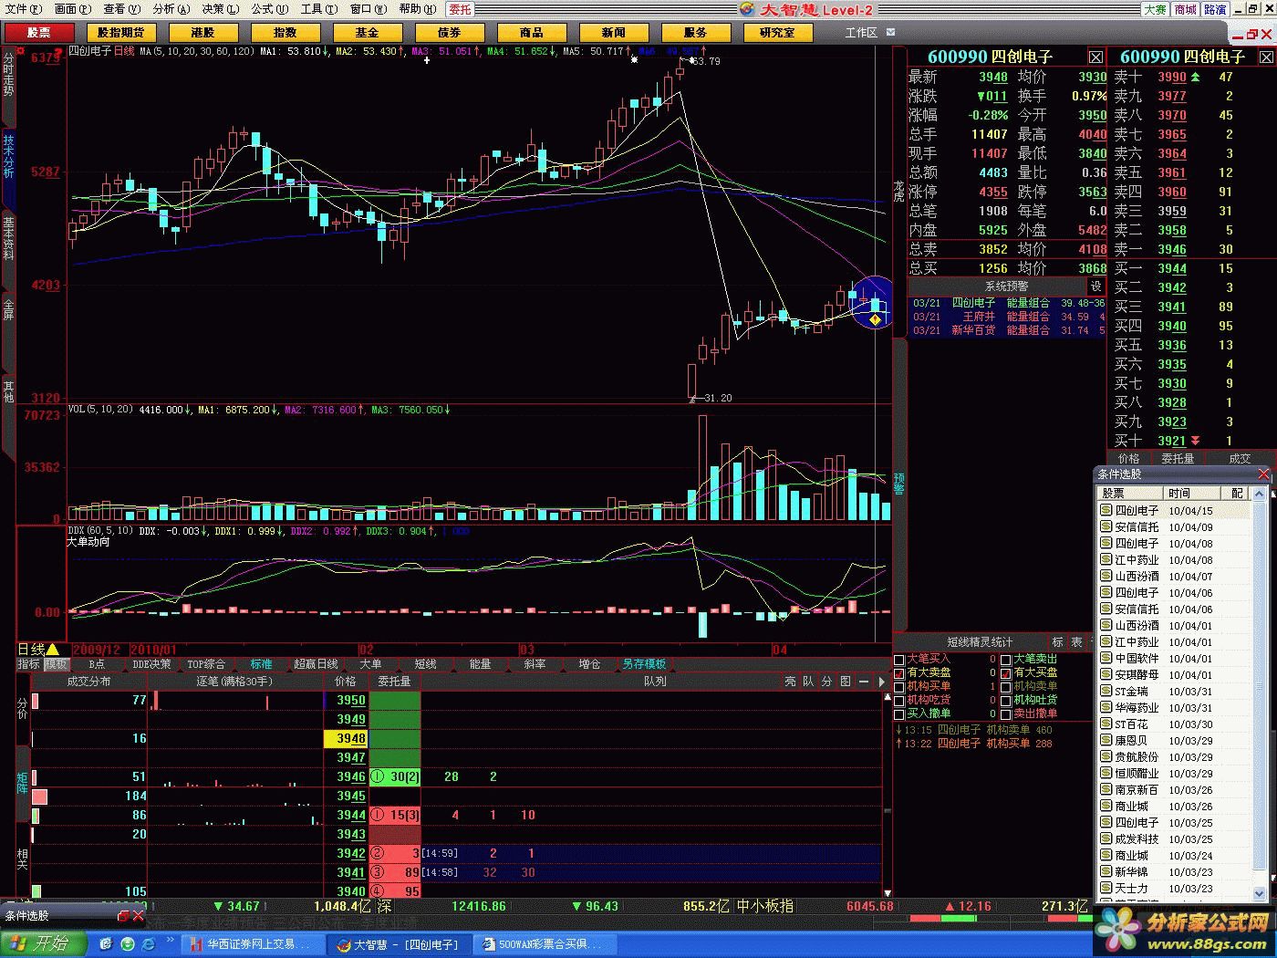The width and height of the screenshot is (1277, 958).
Task: Click the 亮 button in queue header
Action: coord(790,682)
